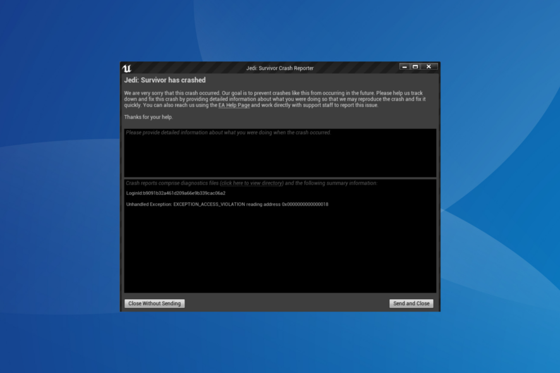Click the crash description text field
Viewport: 560px width, 373px height.
point(280,152)
